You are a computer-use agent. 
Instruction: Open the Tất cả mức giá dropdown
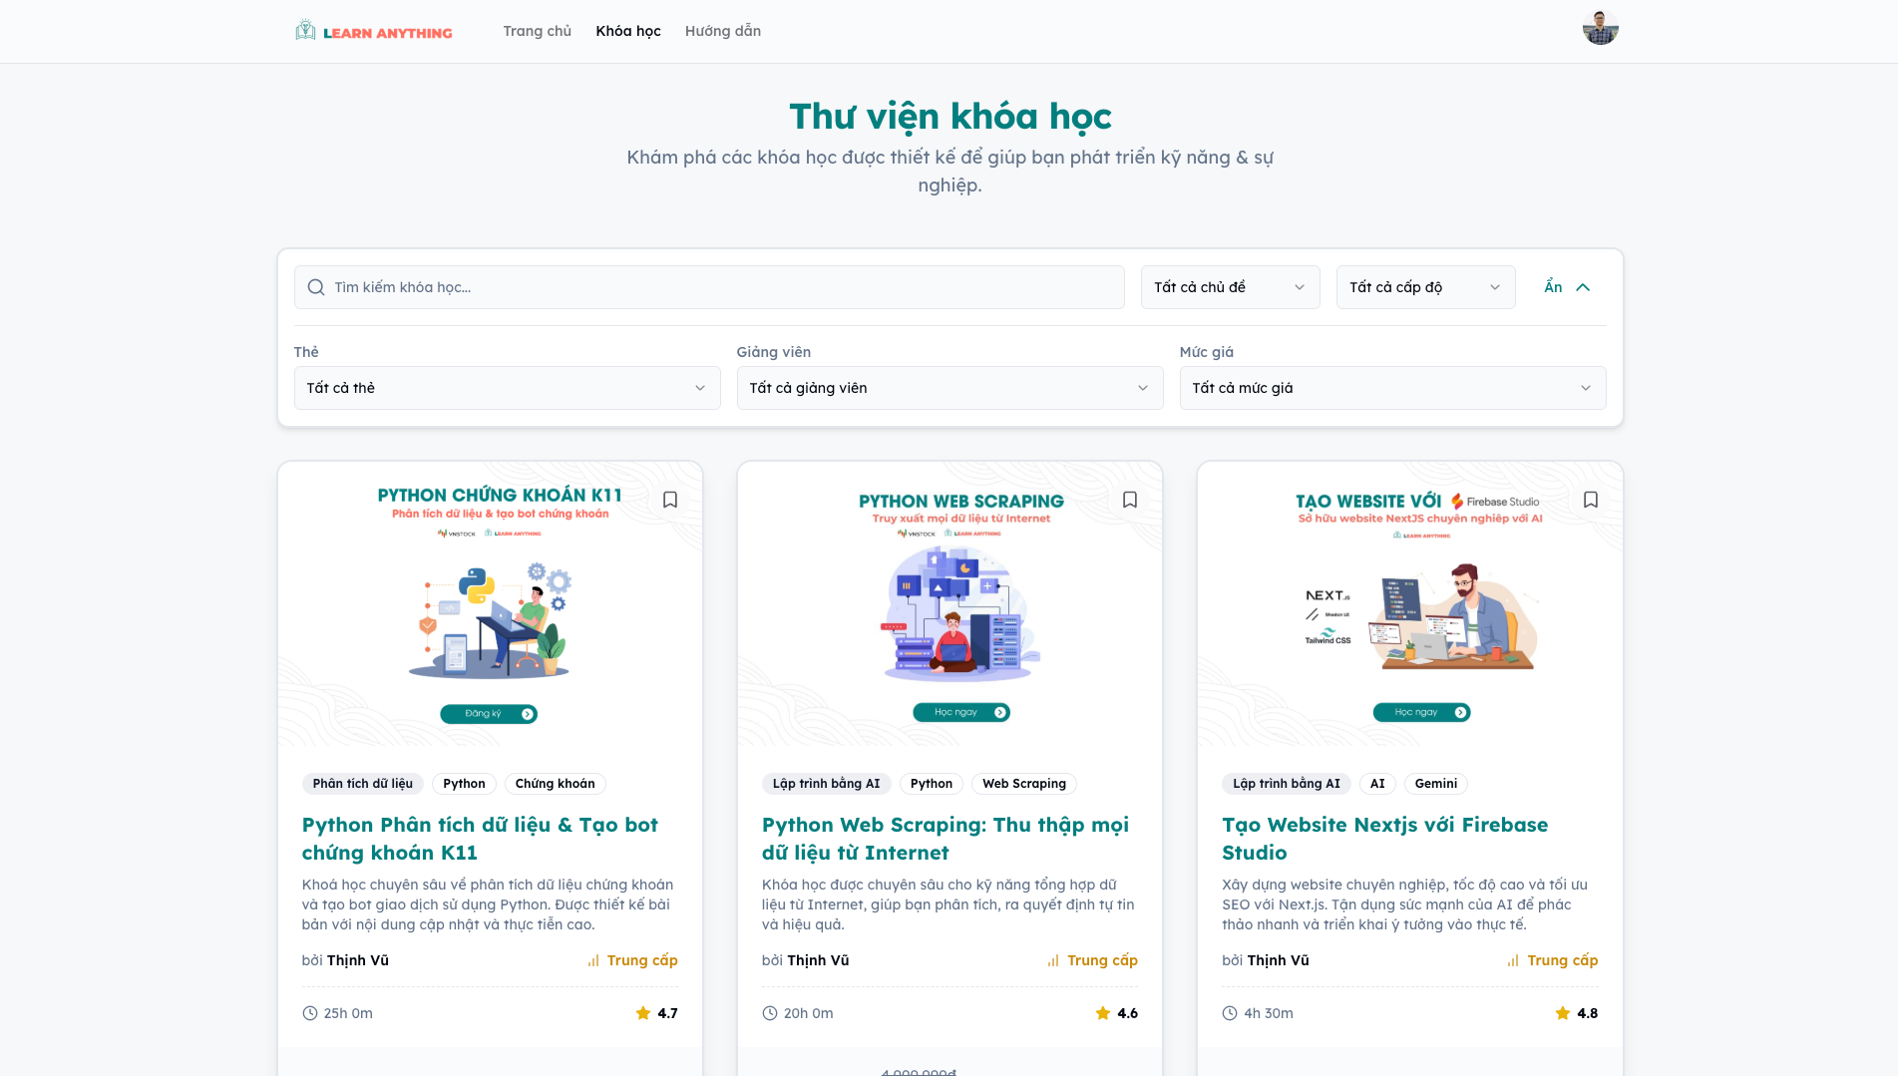(x=1392, y=388)
